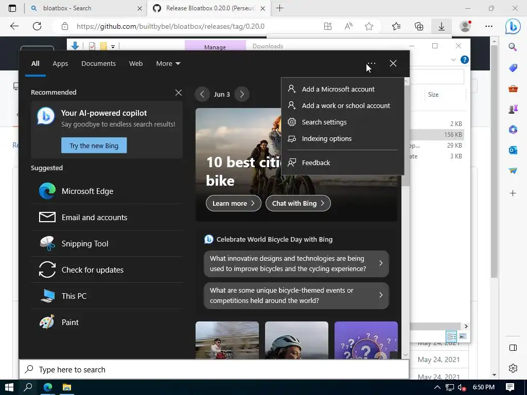The height and width of the screenshot is (395, 527).
Task: Switch Explorer to large icons view
Action: [463, 336]
